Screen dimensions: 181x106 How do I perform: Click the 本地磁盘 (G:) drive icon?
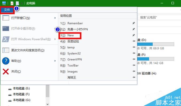coord(10,101)
